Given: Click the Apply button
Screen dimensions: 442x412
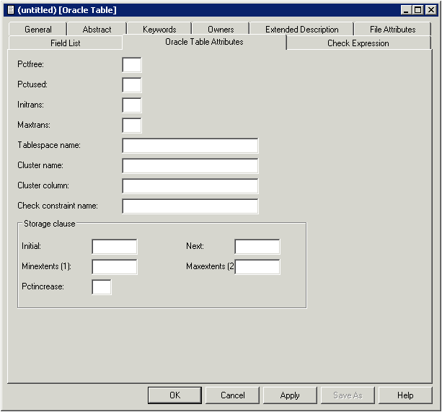Looking at the screenshot, I should pos(290,395).
